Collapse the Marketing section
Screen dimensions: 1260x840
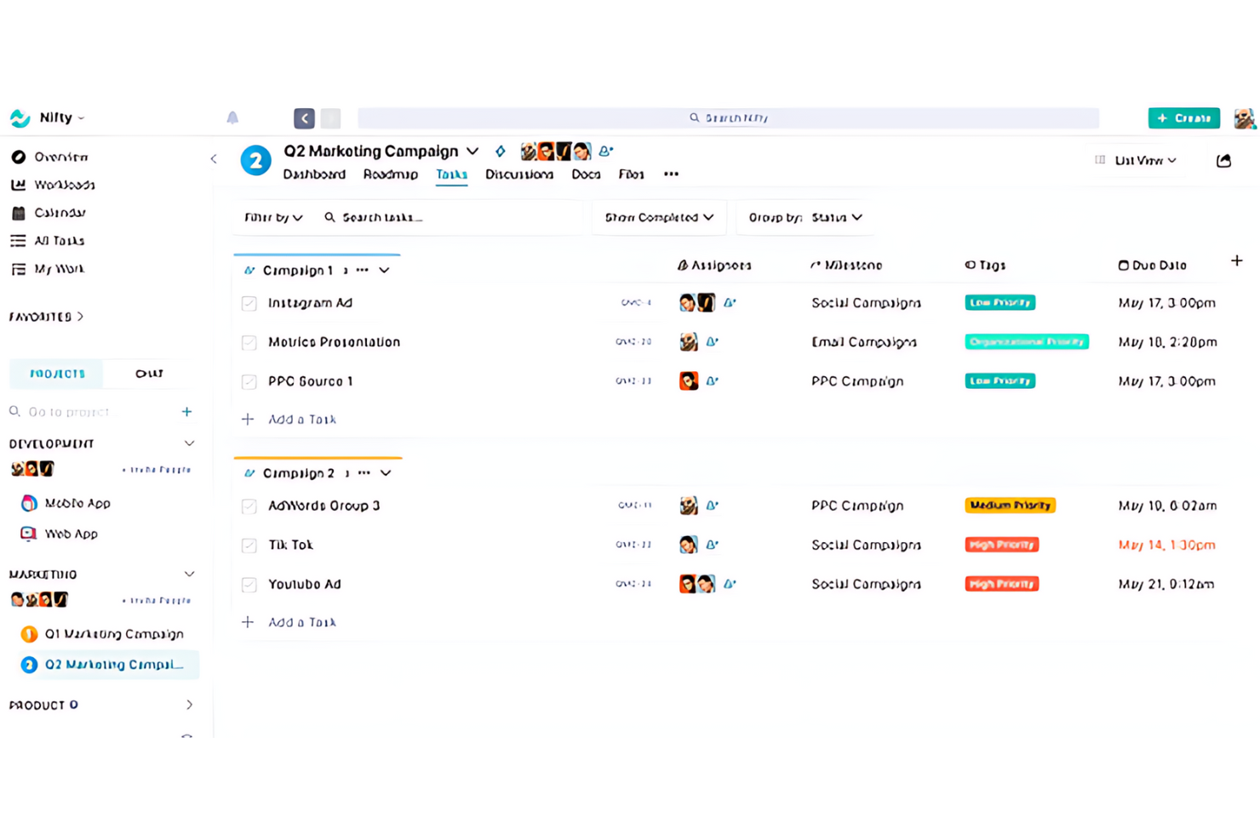click(189, 574)
